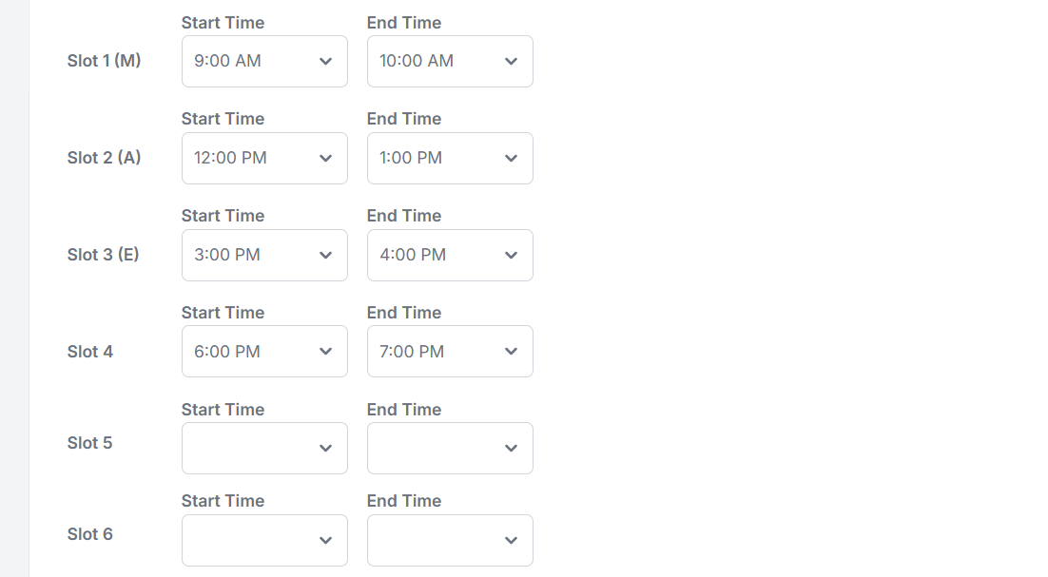Change Slot 3 (E) End Time value
This screenshot has height=577, width=1048.
[x=449, y=256]
